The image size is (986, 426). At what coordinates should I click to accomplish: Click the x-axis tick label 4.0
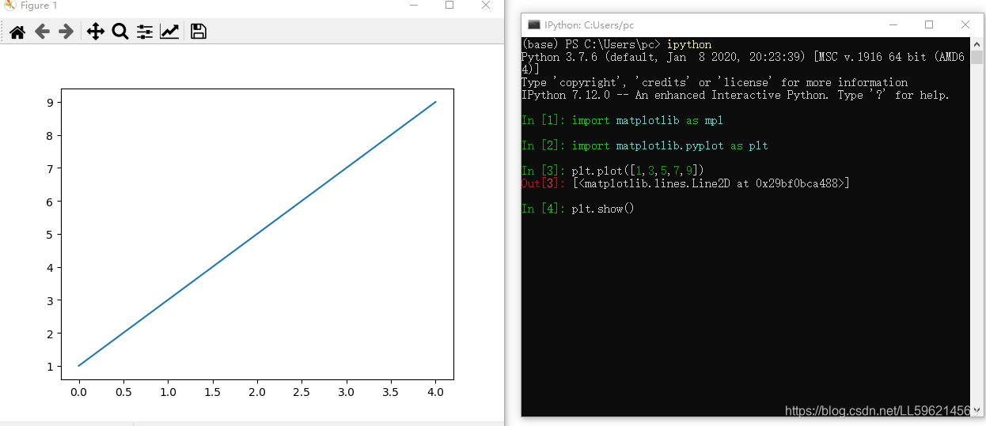436,391
